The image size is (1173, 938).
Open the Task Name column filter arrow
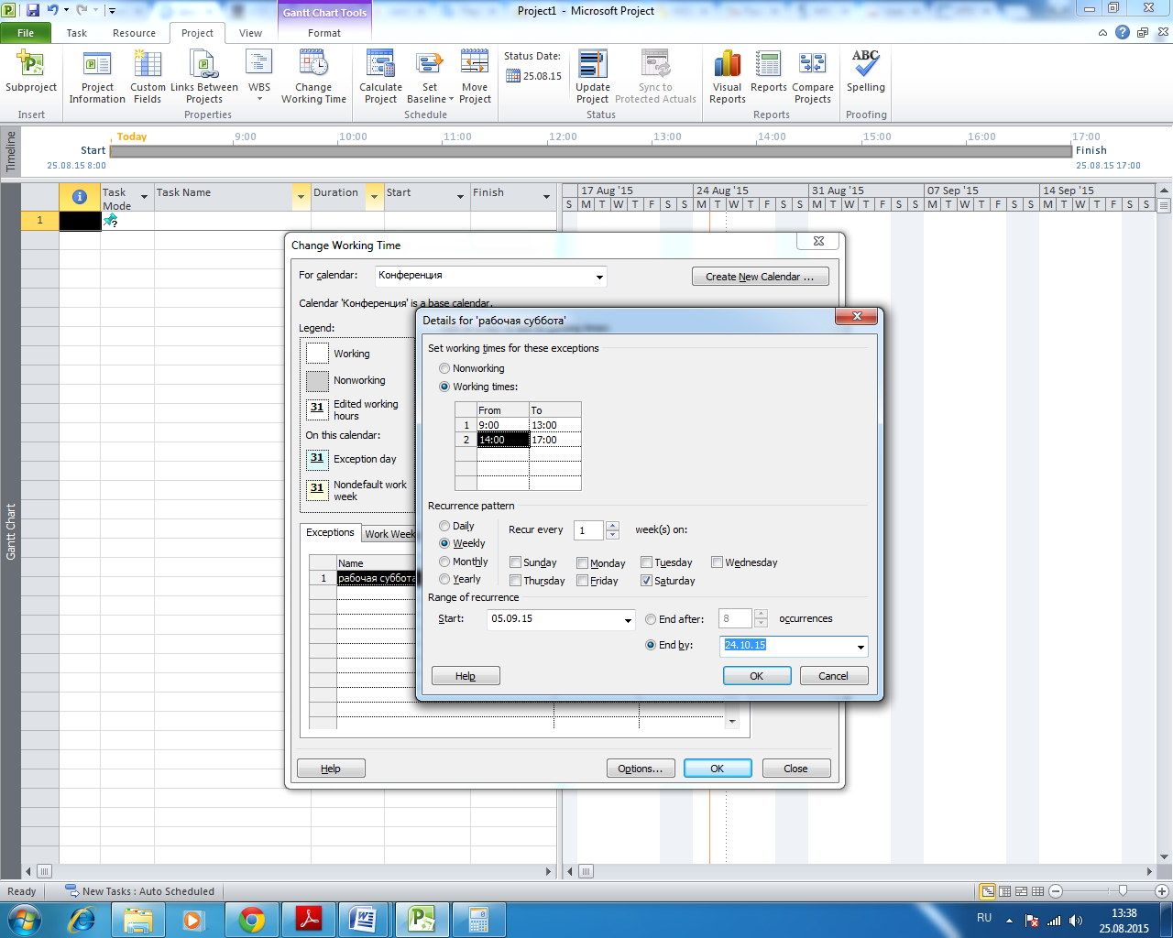(x=301, y=197)
